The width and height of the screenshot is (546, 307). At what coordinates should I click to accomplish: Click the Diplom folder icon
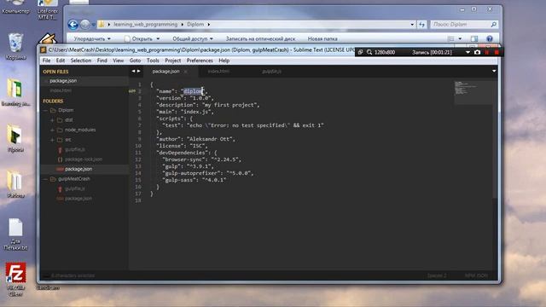(x=53, y=110)
